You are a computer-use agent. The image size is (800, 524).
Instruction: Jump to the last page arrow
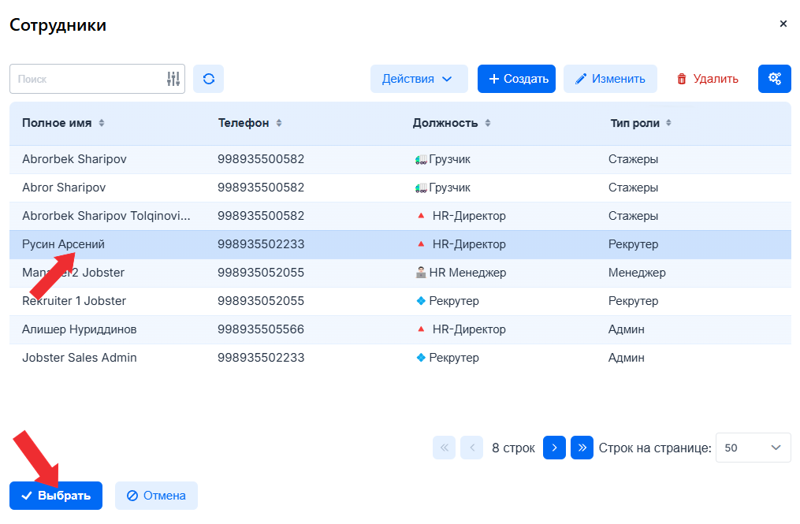tap(582, 448)
